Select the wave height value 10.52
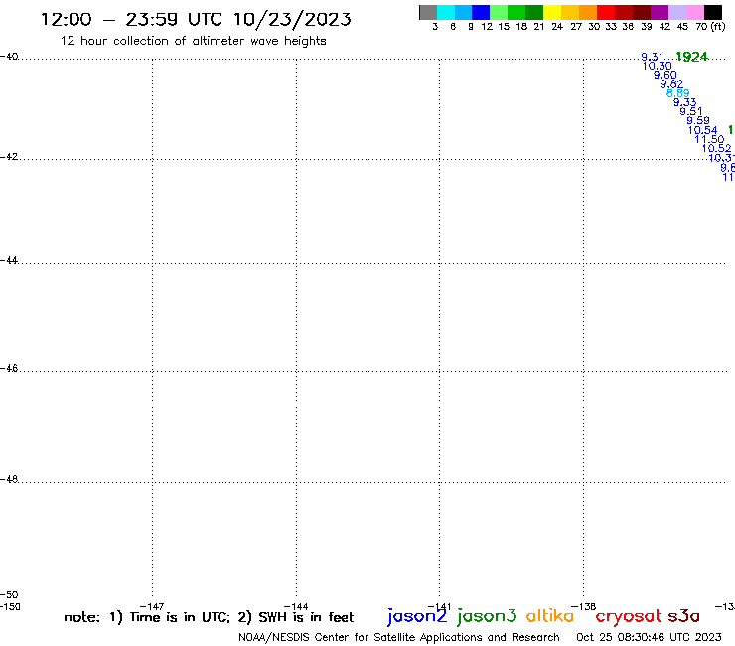The width and height of the screenshot is (735, 646). (x=717, y=148)
